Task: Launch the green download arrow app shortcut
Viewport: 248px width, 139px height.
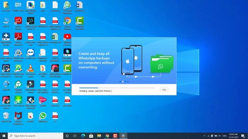Action: (x=18, y=101)
